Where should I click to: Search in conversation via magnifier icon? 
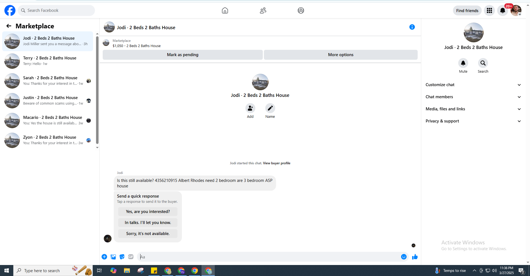(x=483, y=63)
